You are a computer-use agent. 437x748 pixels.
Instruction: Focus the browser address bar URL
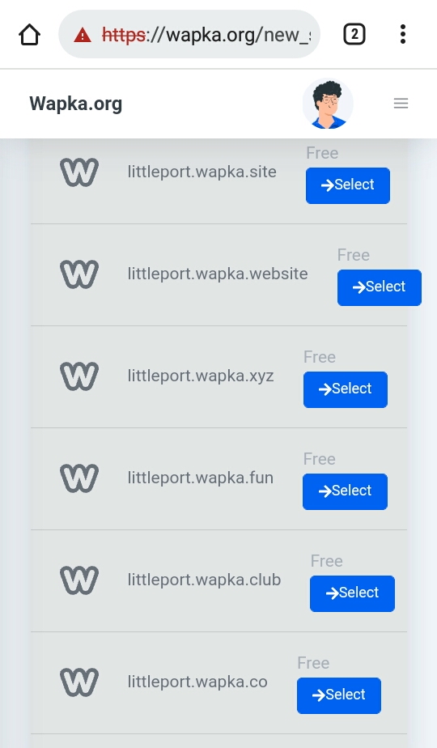click(x=205, y=35)
